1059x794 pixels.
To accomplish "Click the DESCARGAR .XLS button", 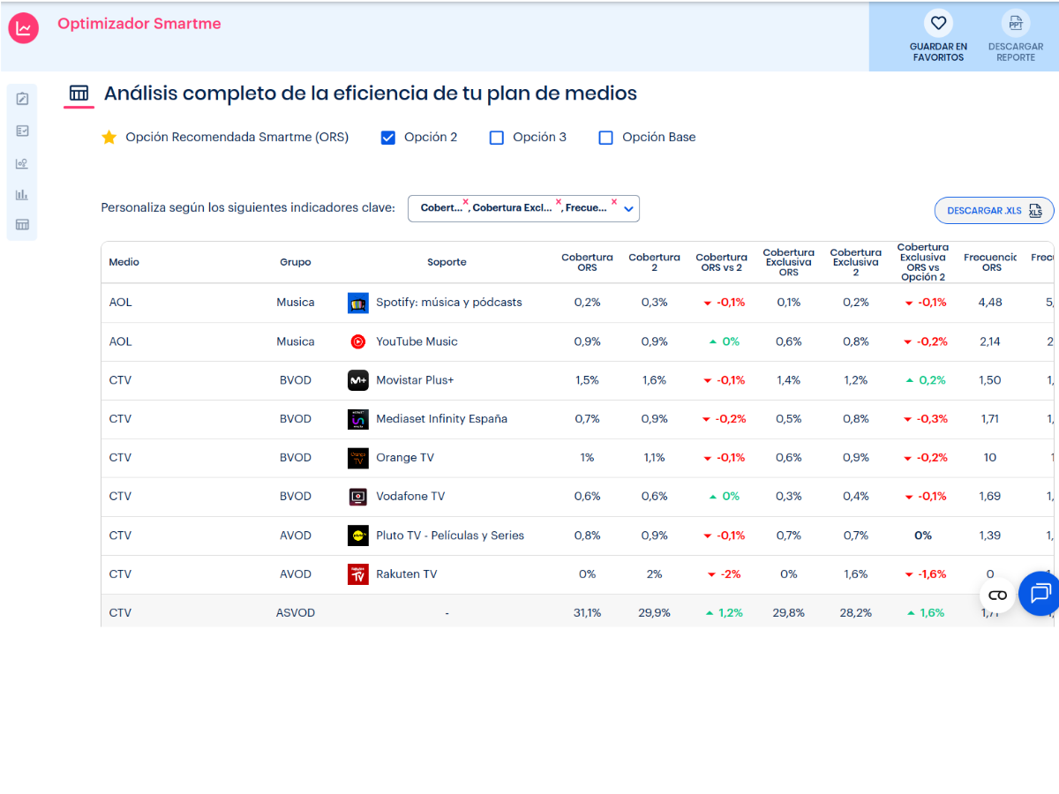I will [994, 211].
